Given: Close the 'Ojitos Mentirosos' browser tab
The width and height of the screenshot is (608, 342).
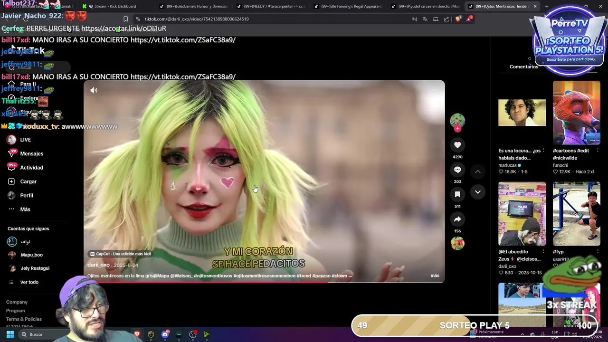Looking at the screenshot, I should [x=535, y=6].
